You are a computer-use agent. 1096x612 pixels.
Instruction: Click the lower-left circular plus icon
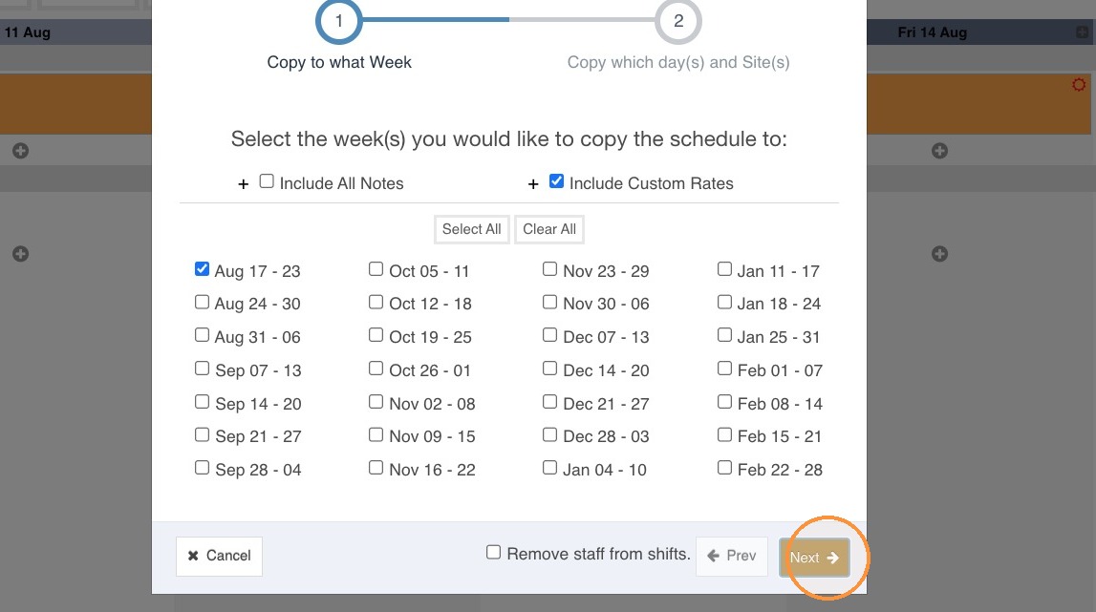[21, 254]
